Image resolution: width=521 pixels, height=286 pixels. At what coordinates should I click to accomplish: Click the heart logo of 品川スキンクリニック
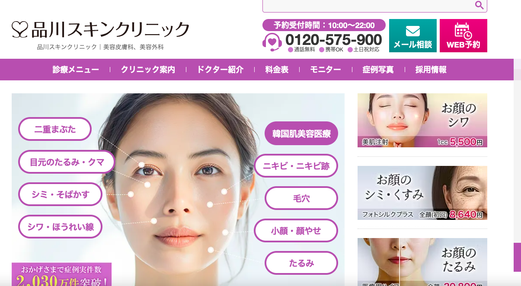click(20, 29)
